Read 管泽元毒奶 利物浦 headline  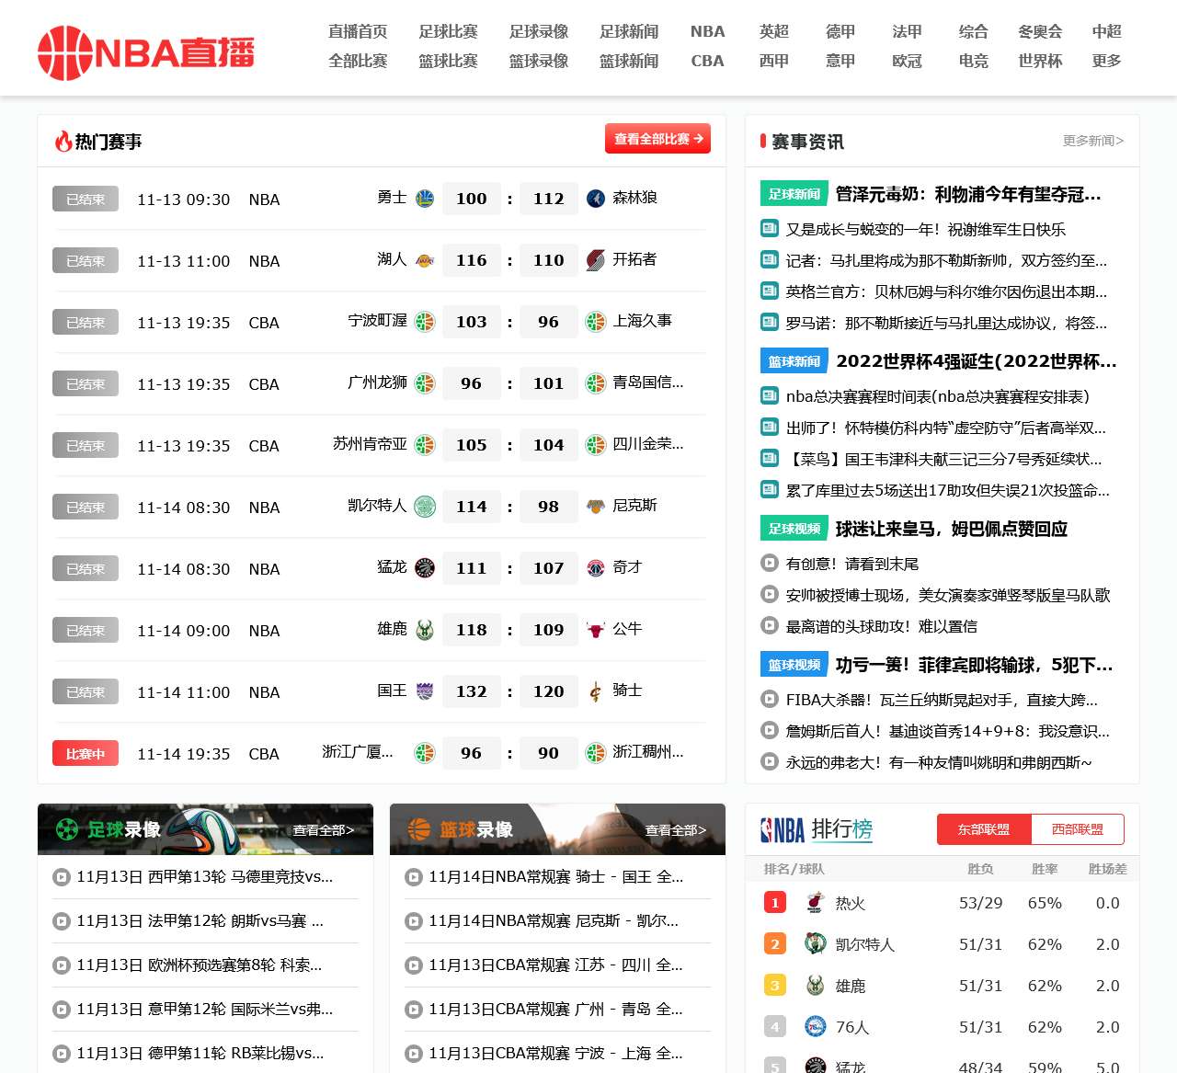tap(968, 194)
